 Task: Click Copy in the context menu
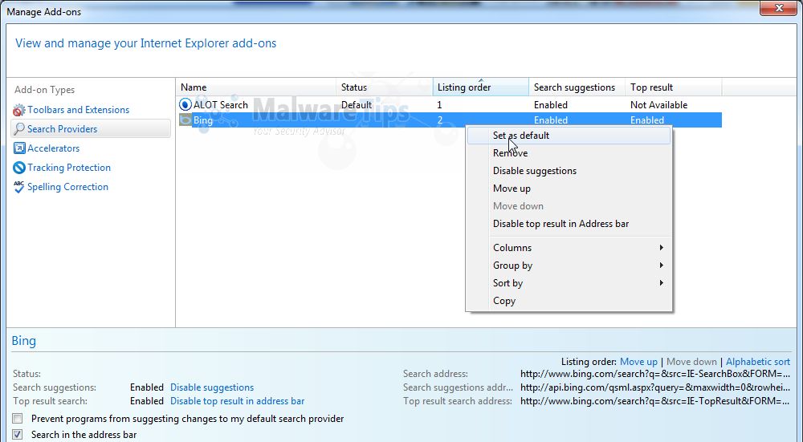point(569,301)
